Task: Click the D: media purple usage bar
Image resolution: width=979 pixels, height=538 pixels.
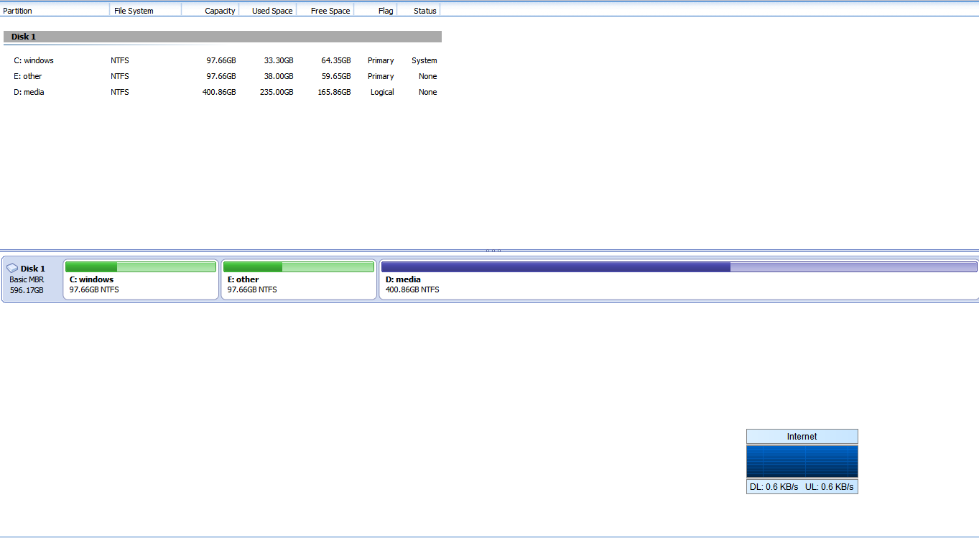Action: [x=679, y=266]
